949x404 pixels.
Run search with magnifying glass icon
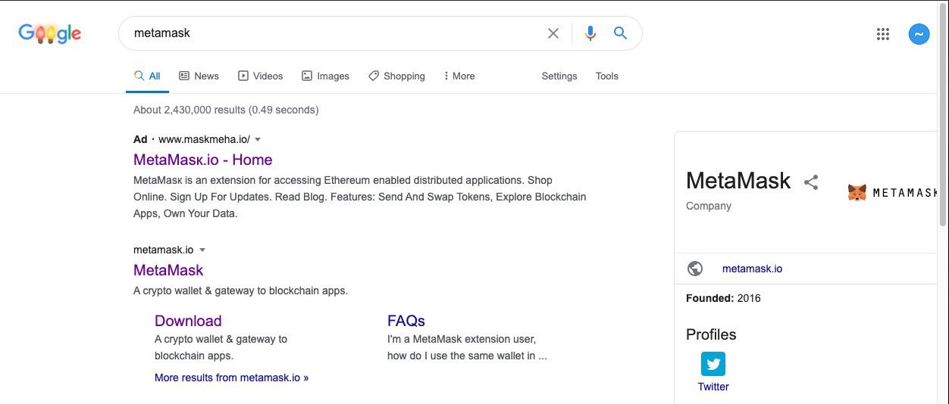point(620,33)
